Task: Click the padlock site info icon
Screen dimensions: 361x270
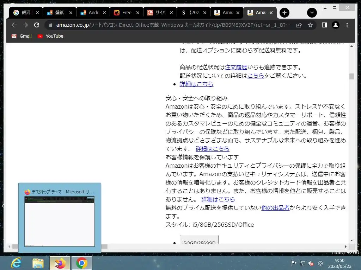Action: click(51, 25)
